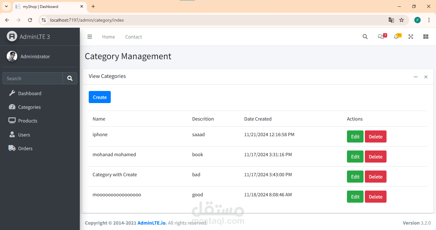Focus the sidebar Search input field
Screen dimensions: 436x230
coord(33,78)
